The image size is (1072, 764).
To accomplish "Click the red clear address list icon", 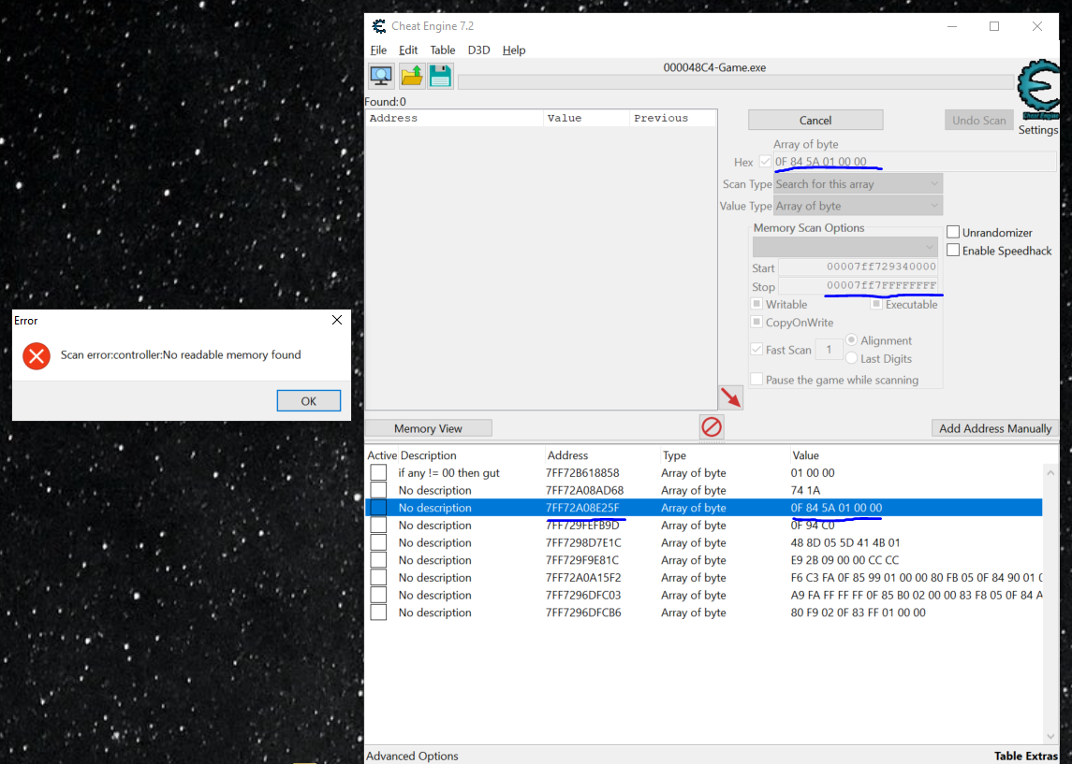I will click(712, 427).
